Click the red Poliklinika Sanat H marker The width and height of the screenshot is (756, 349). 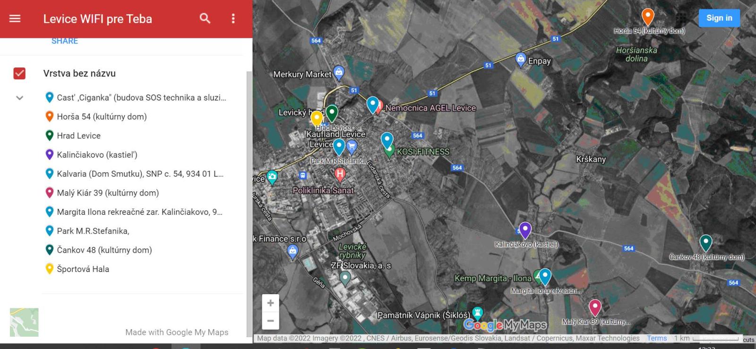pos(340,175)
